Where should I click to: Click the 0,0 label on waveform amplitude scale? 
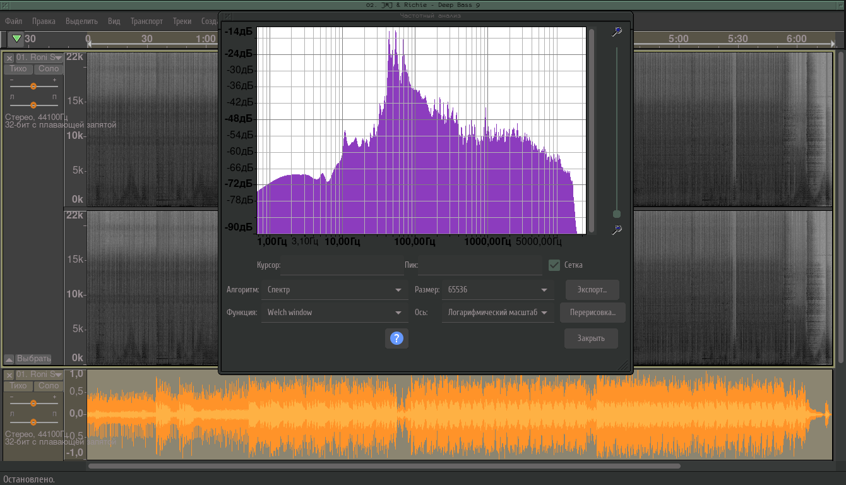pos(76,414)
